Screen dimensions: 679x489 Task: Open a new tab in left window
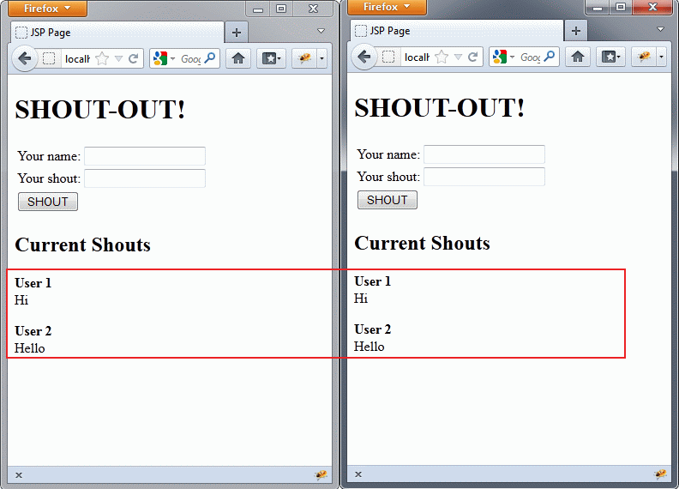point(237,33)
